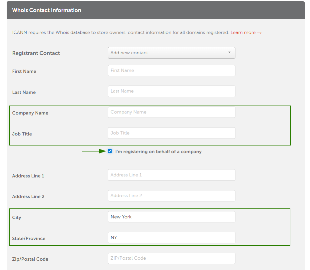Click the red arrow after Learn more
The height and width of the screenshot is (270, 310).
click(x=259, y=33)
